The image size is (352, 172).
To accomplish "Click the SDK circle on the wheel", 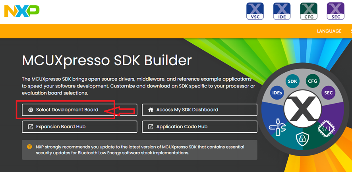I will [x=292, y=81].
